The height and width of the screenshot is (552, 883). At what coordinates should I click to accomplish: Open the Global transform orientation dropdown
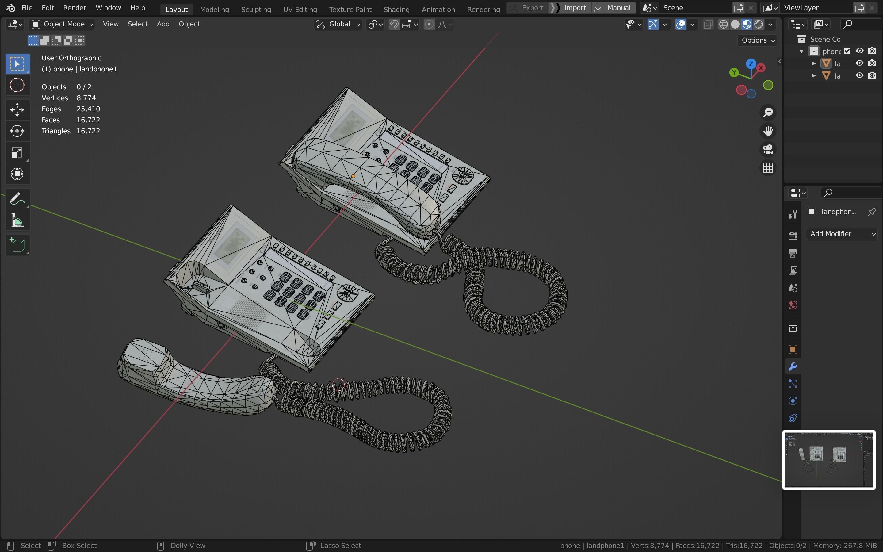point(338,24)
